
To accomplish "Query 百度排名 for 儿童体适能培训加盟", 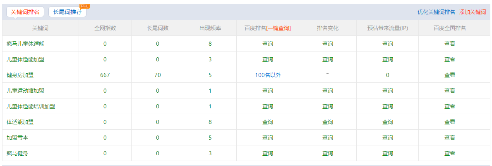I will [268, 106].
